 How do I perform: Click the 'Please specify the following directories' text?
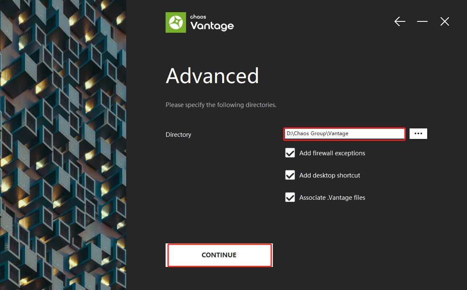click(x=221, y=105)
